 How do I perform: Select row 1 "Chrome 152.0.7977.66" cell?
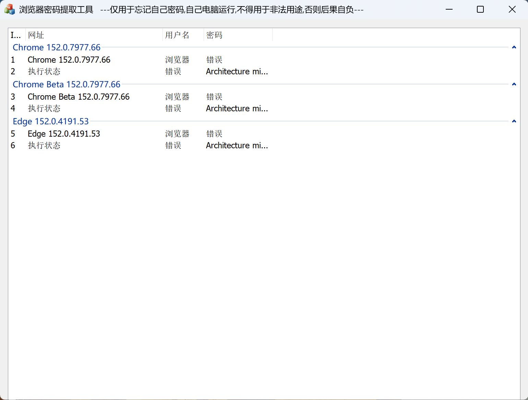[69, 60]
